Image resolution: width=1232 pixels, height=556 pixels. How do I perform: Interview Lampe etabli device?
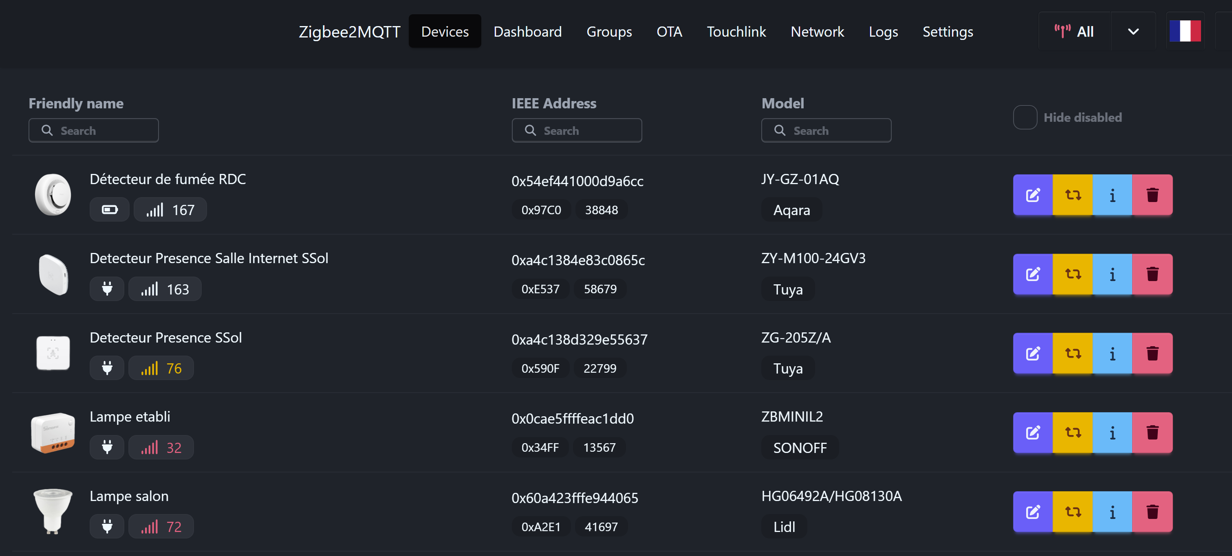coord(1112,433)
